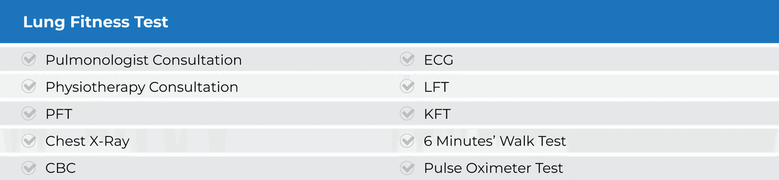The height and width of the screenshot is (180, 779).
Task: Click the 6 Minutes' Walk Test label
Action: click(495, 141)
